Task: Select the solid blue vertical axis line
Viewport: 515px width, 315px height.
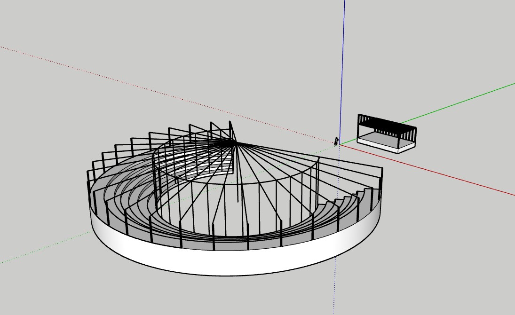Action: (343, 71)
